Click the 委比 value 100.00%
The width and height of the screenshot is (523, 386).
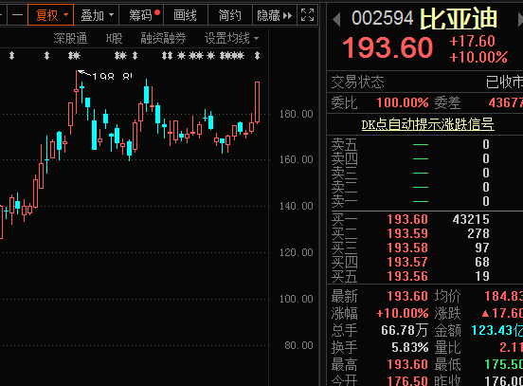403,102
